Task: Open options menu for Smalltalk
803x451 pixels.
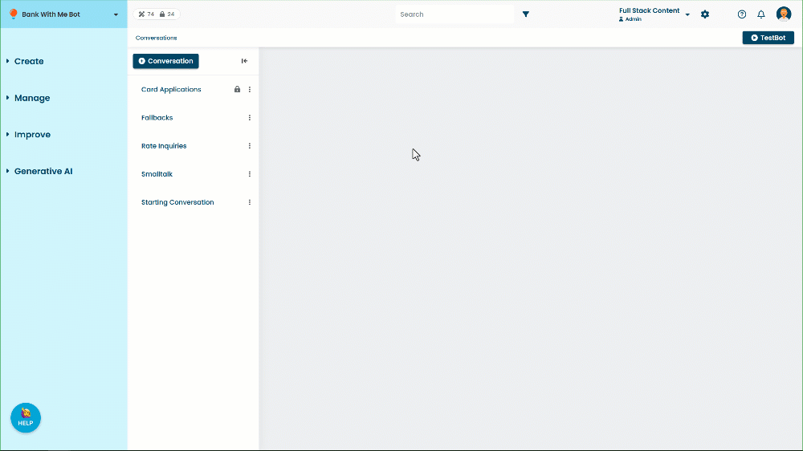Action: click(x=250, y=174)
